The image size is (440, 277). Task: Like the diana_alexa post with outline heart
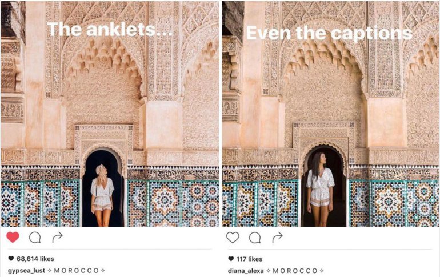coord(233,238)
